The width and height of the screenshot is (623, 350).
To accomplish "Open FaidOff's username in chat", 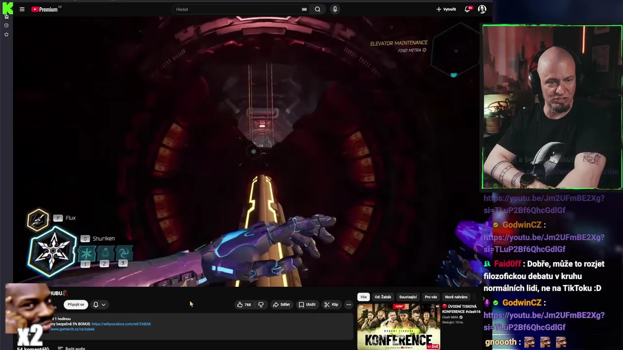I will pyautogui.click(x=507, y=264).
